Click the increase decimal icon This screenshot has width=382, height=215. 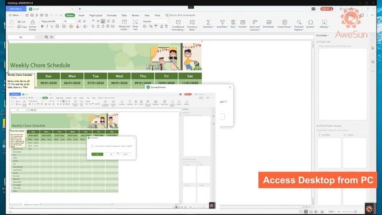(161, 26)
